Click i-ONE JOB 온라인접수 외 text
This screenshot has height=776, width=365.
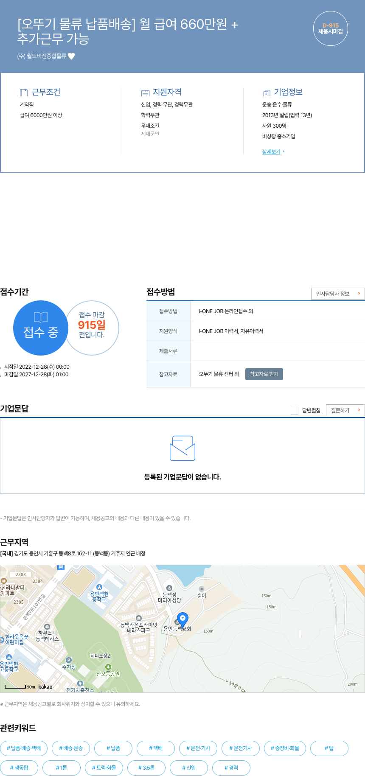pyautogui.click(x=226, y=311)
